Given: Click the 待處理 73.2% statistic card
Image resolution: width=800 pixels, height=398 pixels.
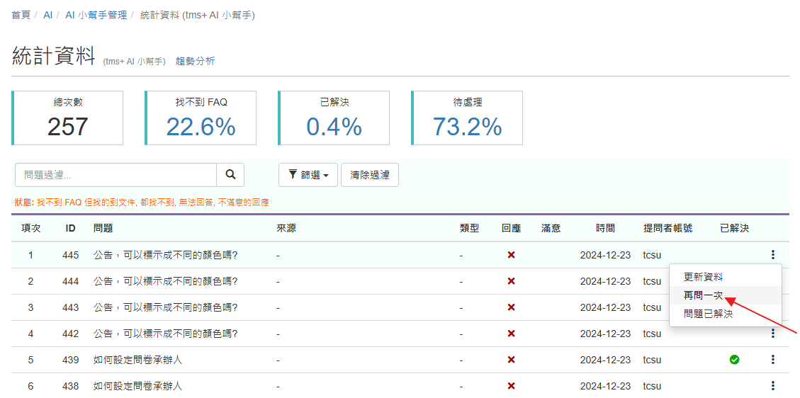Looking at the screenshot, I should (x=468, y=118).
